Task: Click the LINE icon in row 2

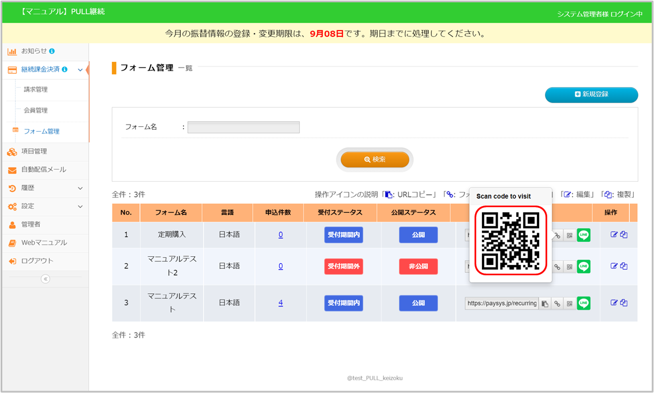Action: tap(584, 266)
